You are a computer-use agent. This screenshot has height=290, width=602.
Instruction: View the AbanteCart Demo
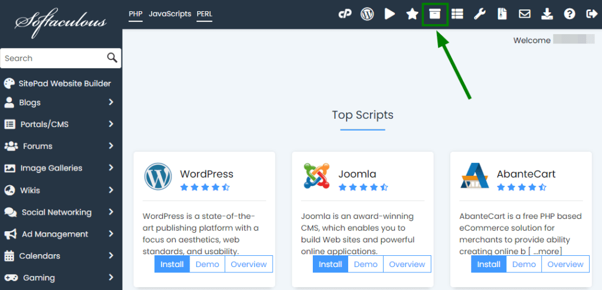(x=524, y=264)
